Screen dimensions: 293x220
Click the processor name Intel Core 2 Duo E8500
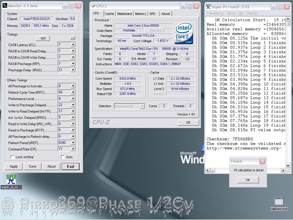143,25
